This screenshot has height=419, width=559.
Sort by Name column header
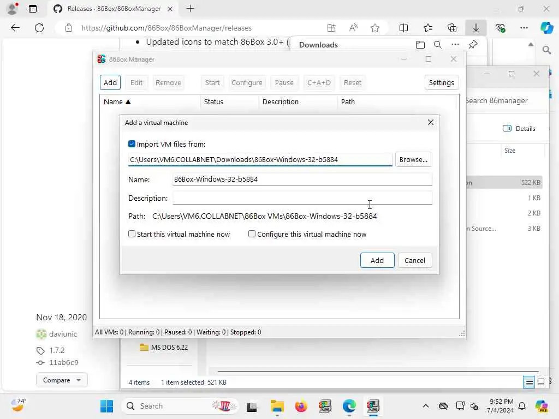pyautogui.click(x=150, y=102)
